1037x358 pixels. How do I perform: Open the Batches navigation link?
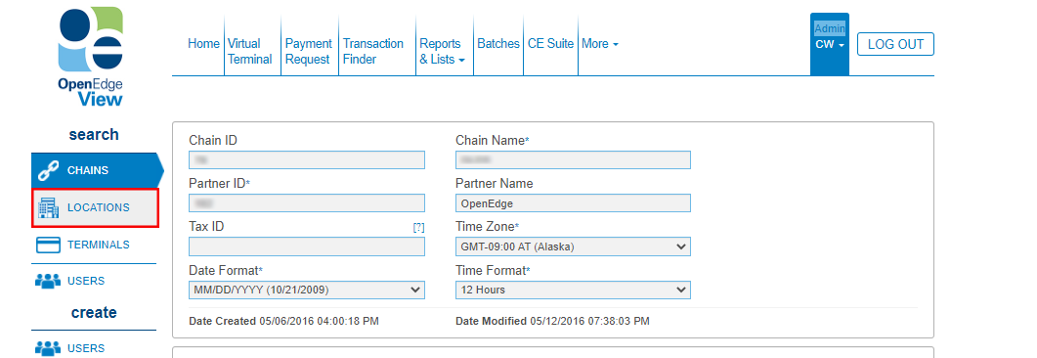[x=498, y=44]
